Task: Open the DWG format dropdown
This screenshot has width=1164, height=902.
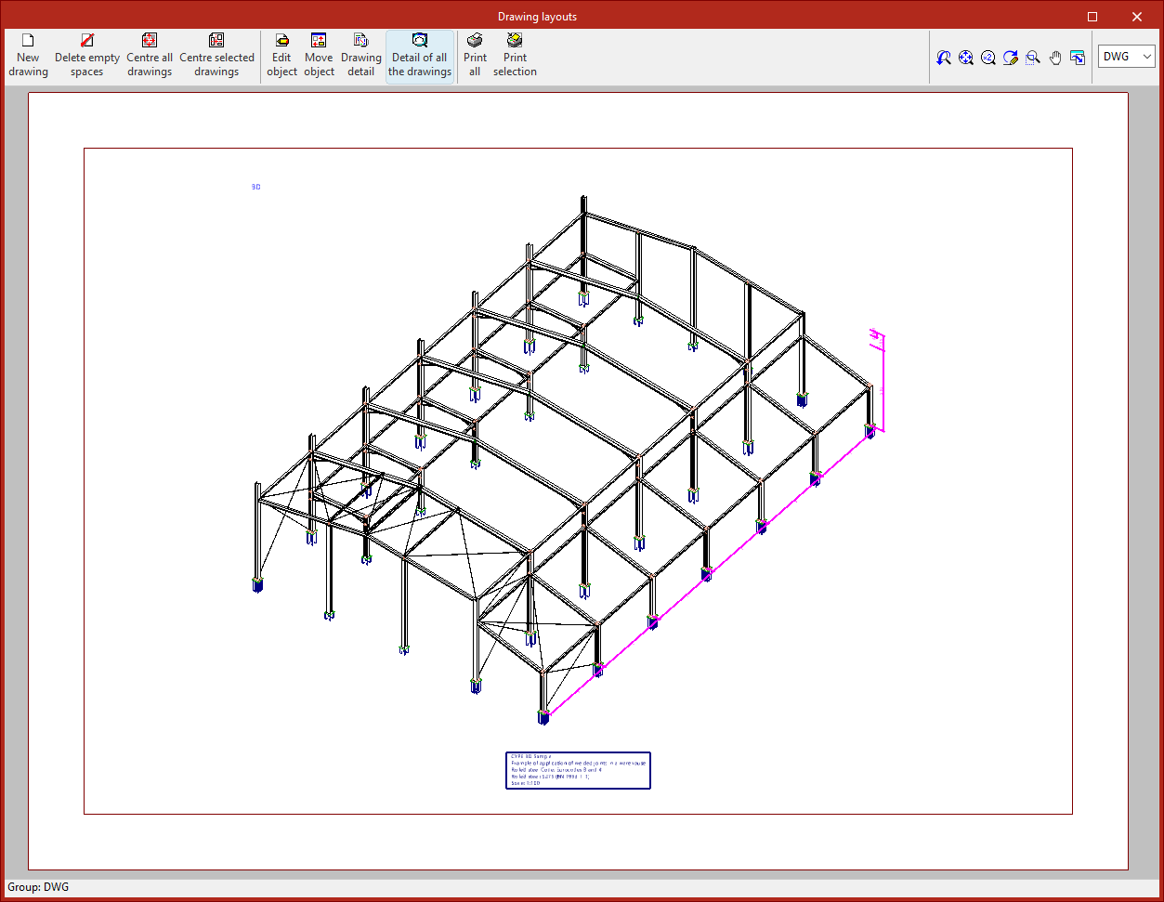Action: (1128, 57)
